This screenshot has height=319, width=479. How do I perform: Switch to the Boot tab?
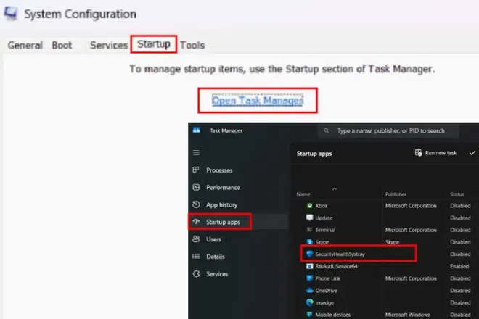[x=62, y=45]
